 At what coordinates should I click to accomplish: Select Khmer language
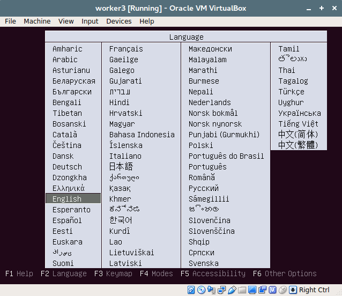(120, 199)
